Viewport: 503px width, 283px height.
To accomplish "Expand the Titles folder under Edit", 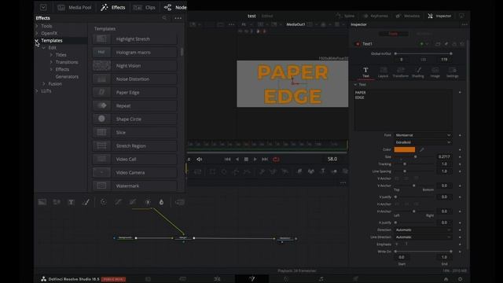I will [x=51, y=55].
